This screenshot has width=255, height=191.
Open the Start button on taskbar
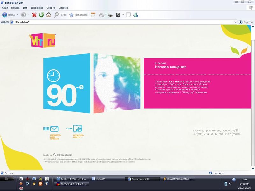coord(7,179)
